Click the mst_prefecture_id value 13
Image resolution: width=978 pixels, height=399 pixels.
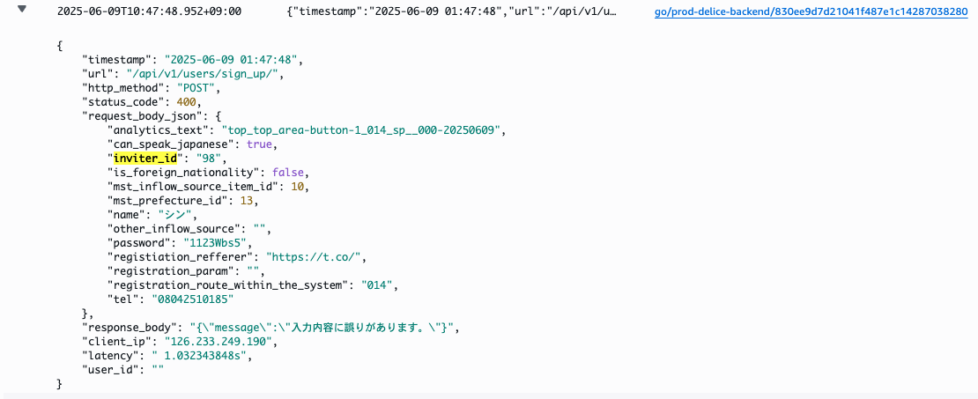coord(248,200)
